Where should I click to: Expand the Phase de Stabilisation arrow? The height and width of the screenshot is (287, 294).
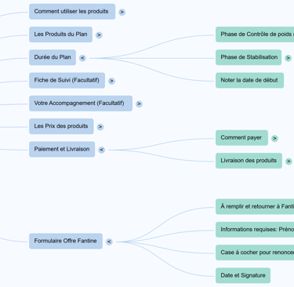(288, 58)
